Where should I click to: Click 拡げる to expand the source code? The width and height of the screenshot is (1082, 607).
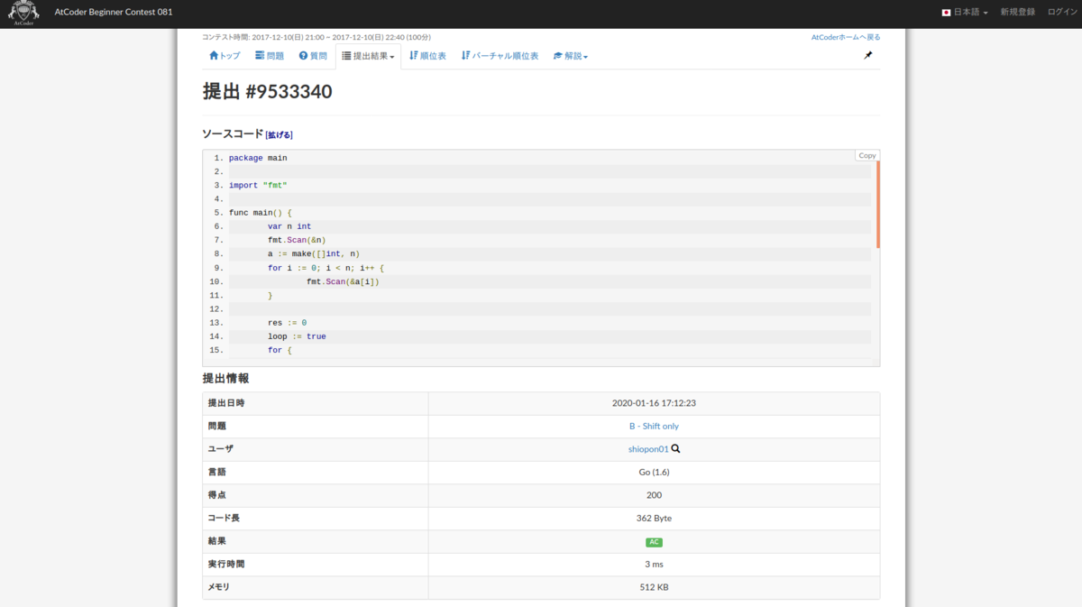pyautogui.click(x=278, y=133)
